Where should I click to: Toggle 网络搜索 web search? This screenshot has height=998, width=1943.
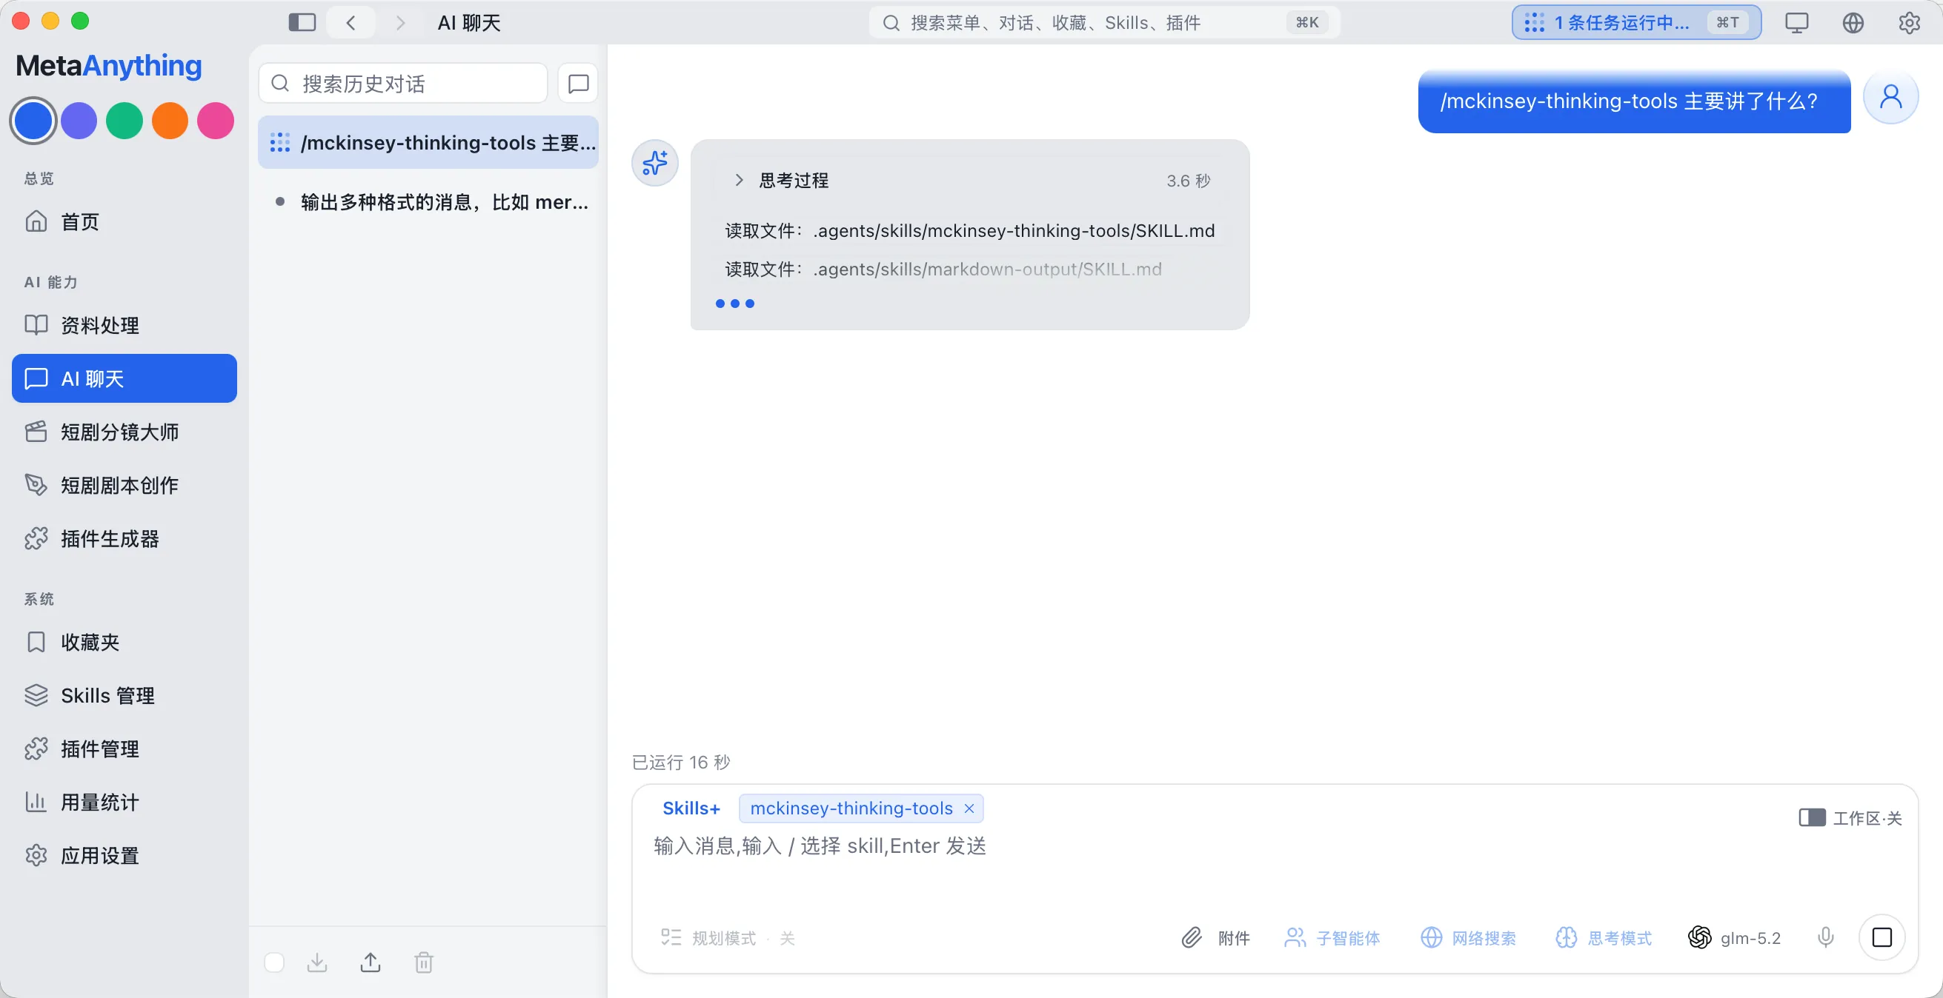tap(1469, 938)
